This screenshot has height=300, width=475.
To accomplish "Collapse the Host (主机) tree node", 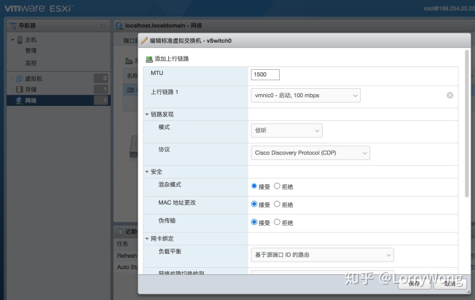I will 13,39.
